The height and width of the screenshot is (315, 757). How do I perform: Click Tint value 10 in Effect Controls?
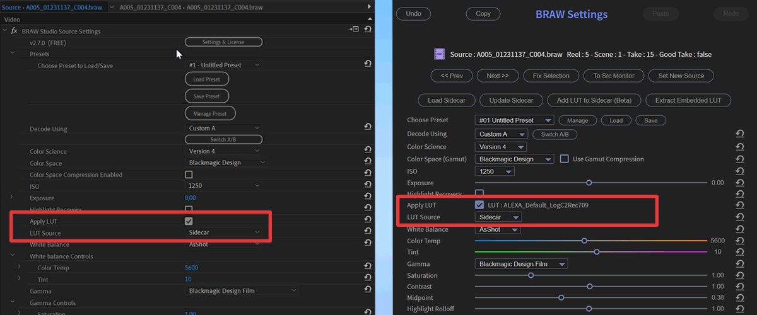click(188, 279)
